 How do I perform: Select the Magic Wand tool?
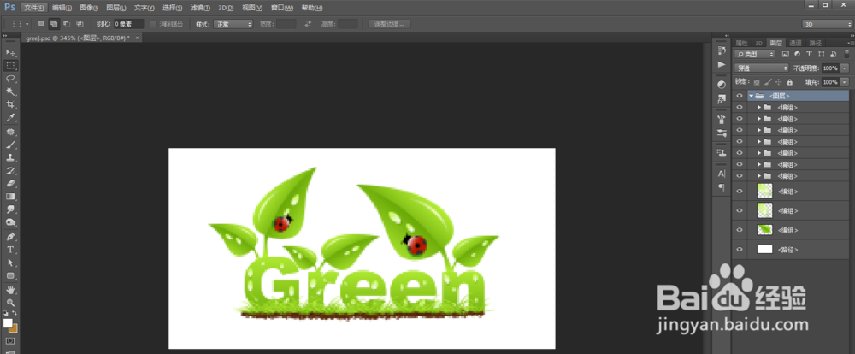click(x=10, y=91)
